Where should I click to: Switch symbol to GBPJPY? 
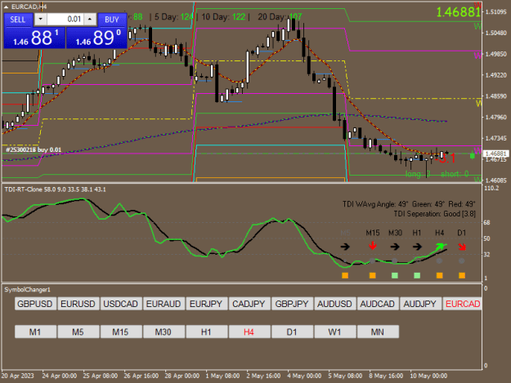(x=292, y=304)
